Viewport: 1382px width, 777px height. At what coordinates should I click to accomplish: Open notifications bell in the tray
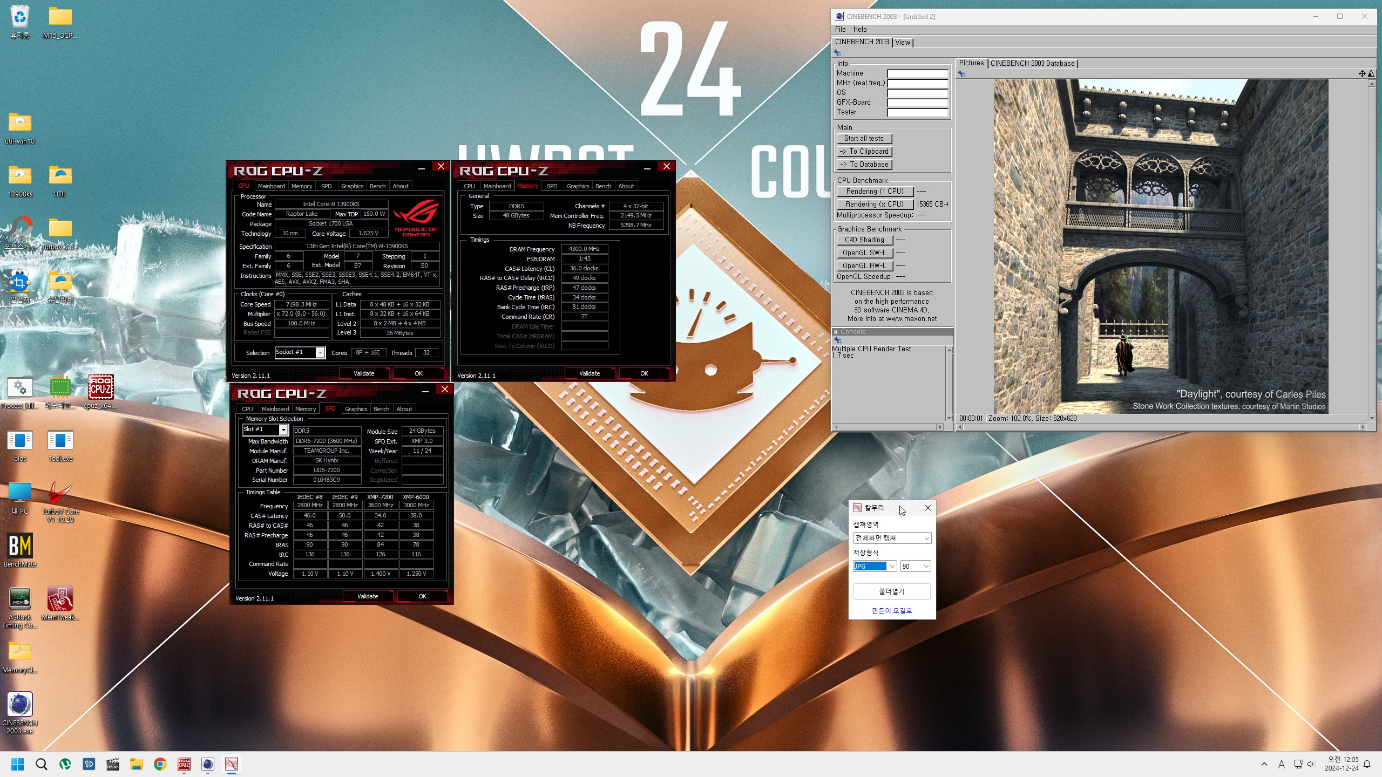pos(1367,764)
